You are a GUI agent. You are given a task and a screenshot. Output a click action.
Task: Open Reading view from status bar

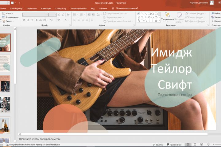(202, 145)
